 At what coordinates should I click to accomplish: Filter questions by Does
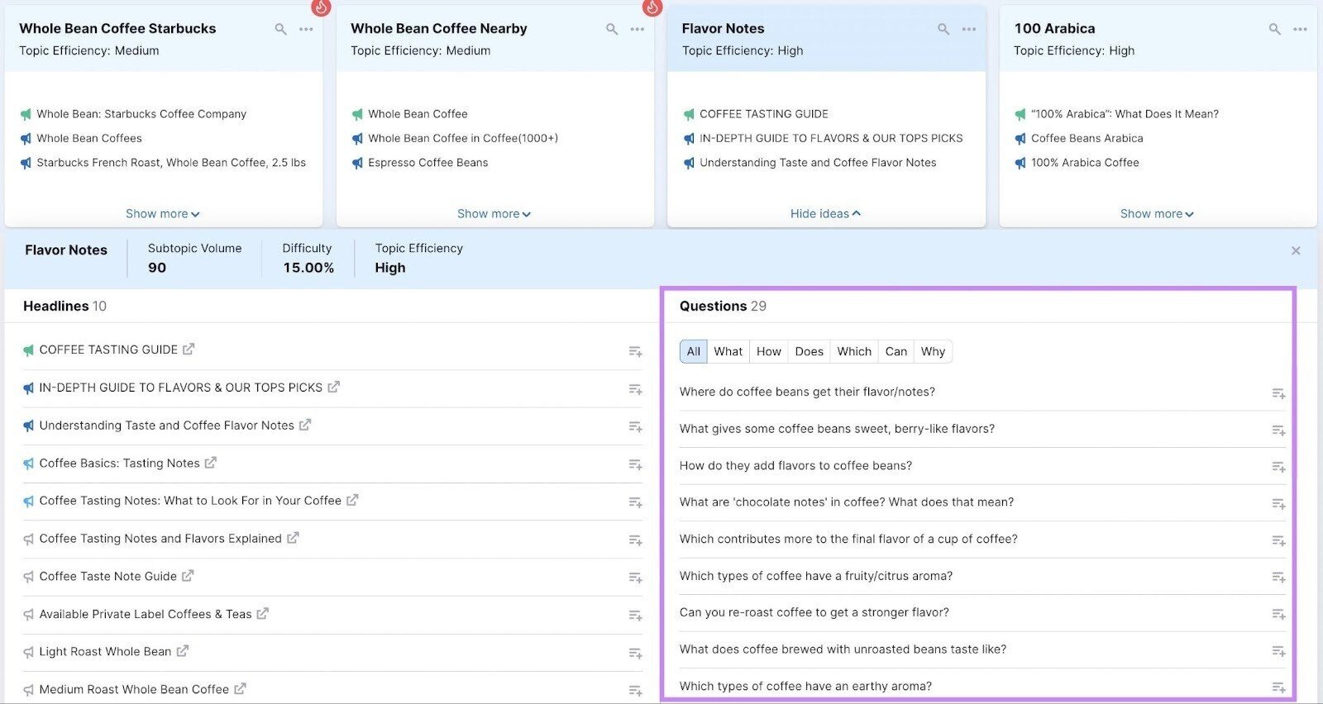[810, 351]
